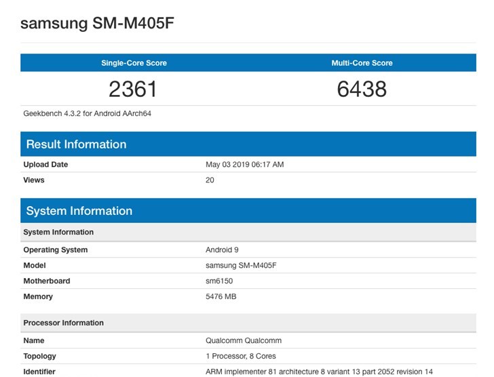Click the date 'May 03 2019 06:17 AM'
The height and width of the screenshot is (377, 494).
pos(245,164)
